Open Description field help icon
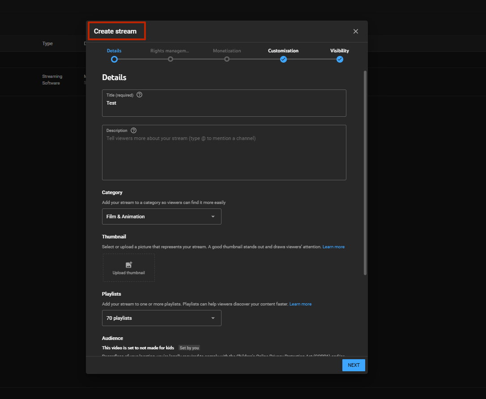 (x=134, y=131)
